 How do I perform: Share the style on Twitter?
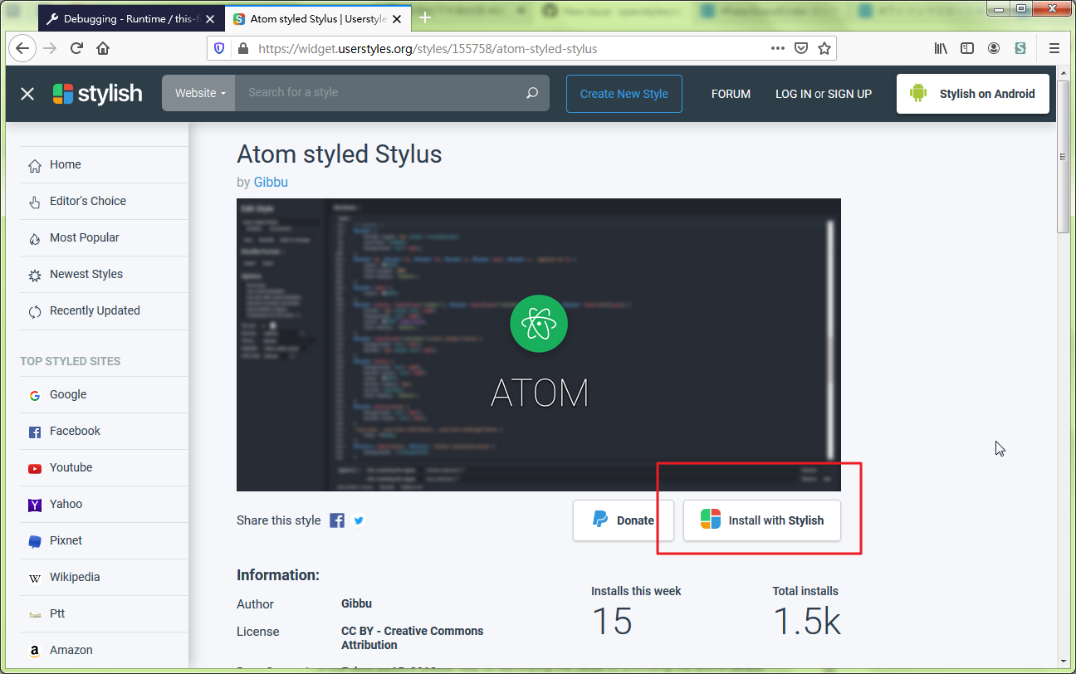coord(358,520)
